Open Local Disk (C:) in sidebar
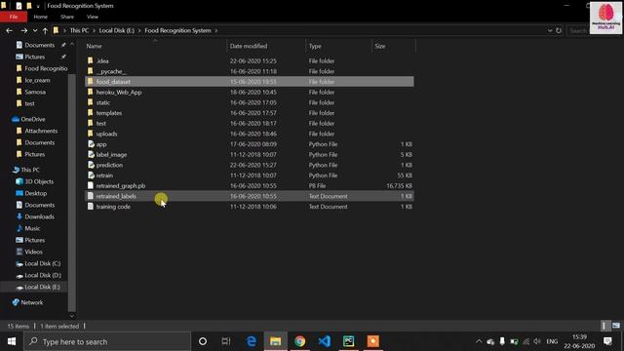The height and width of the screenshot is (351, 624). (38, 263)
